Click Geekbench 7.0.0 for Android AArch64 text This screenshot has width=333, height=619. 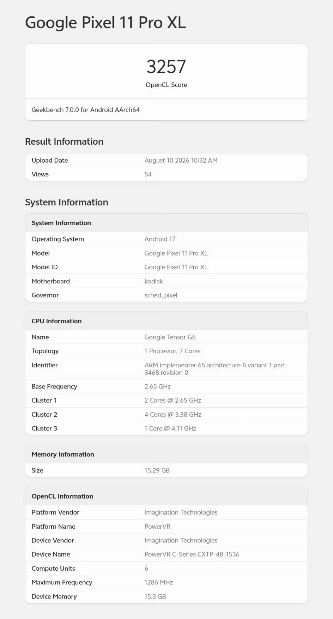(x=86, y=110)
